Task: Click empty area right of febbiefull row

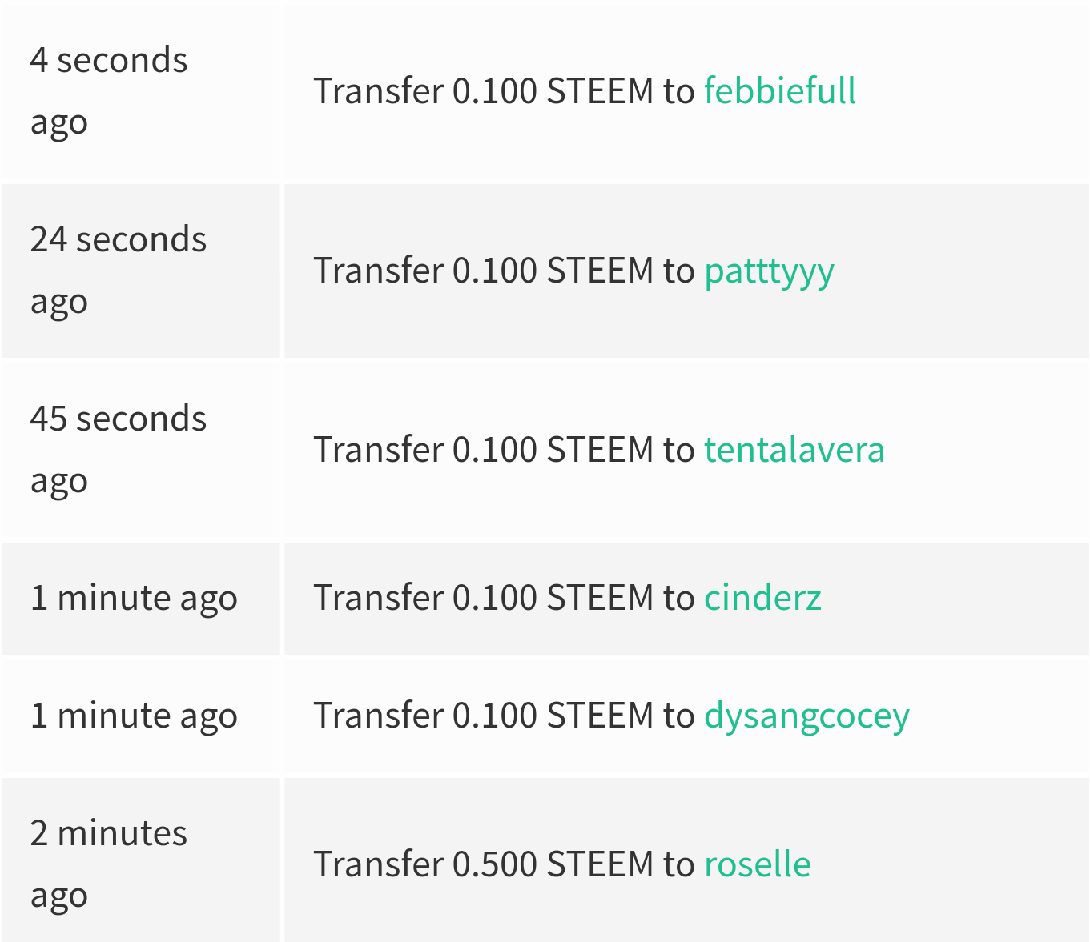Action: pos(973,91)
